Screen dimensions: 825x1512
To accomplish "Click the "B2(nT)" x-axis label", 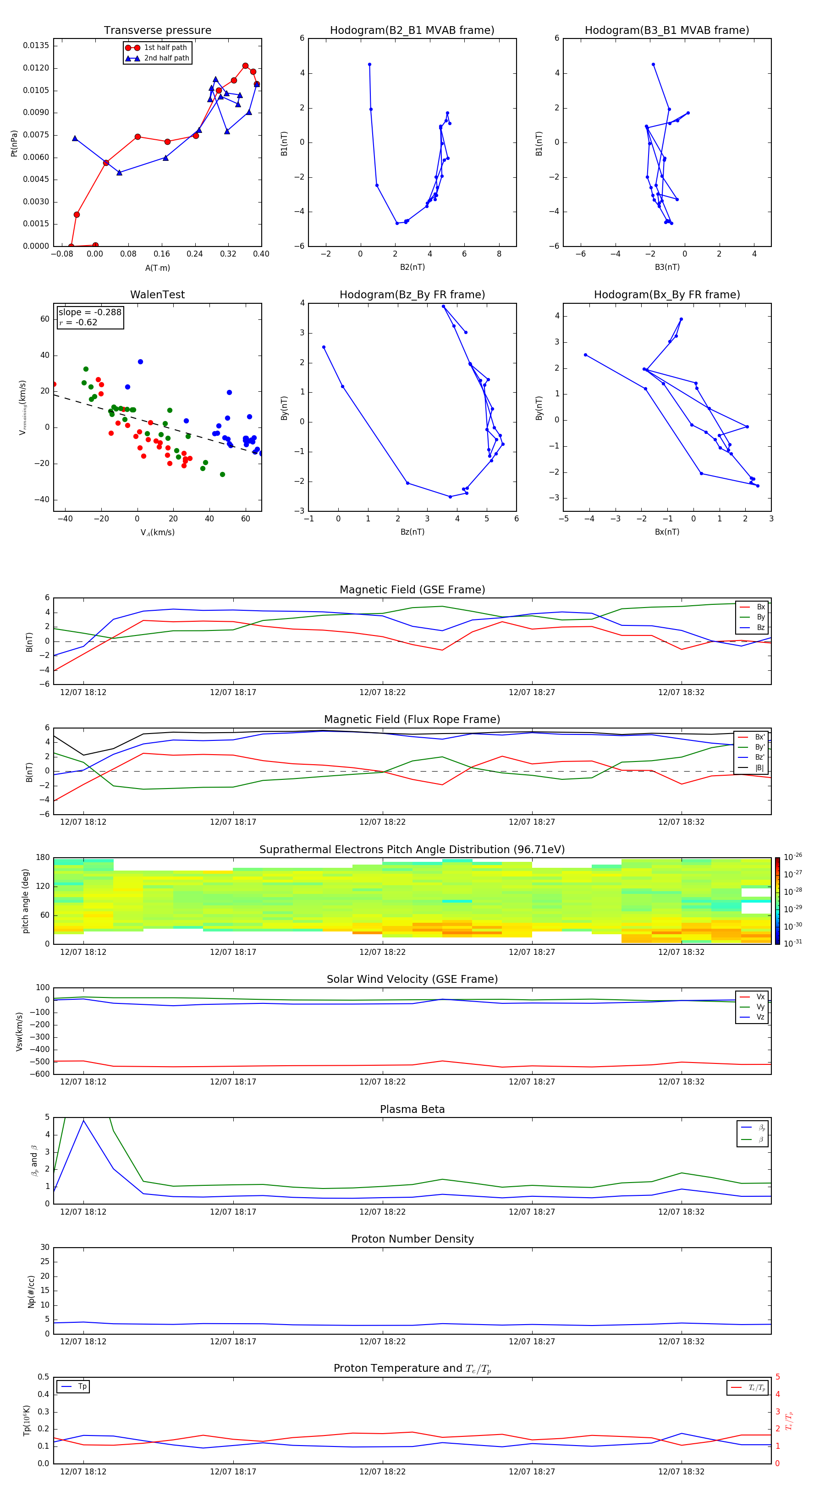I will point(412,267).
